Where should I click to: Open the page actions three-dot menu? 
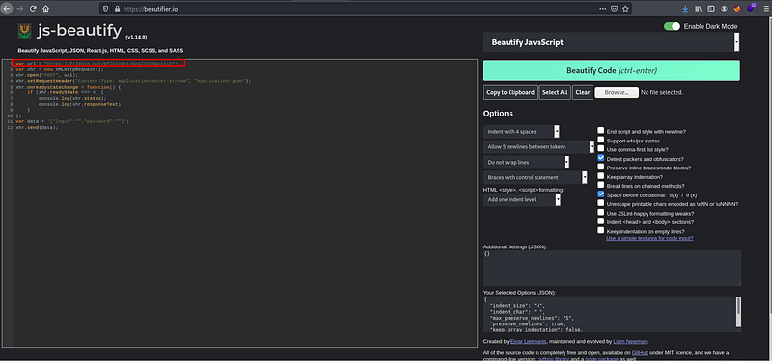[603, 9]
